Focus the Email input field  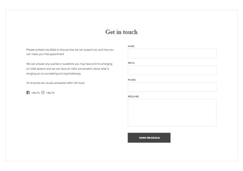pos(172,71)
